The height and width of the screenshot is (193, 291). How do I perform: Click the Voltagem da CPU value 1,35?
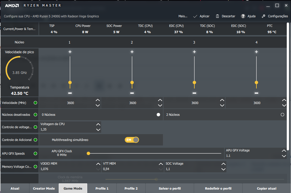click(44, 129)
